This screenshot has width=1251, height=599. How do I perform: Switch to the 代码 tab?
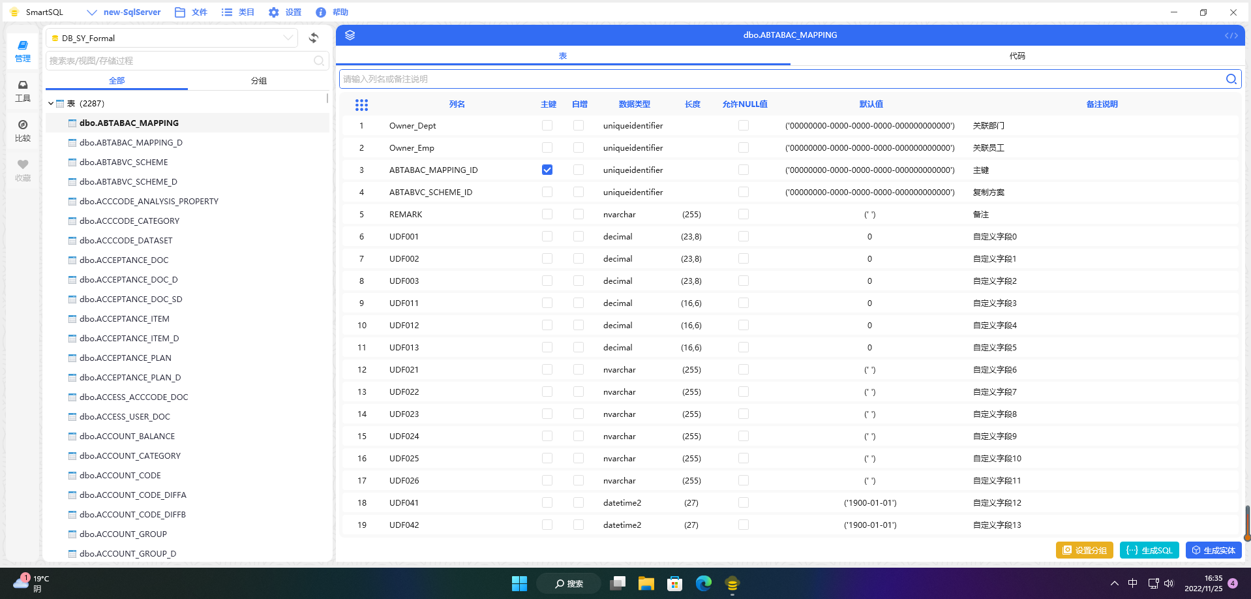[x=1017, y=56]
